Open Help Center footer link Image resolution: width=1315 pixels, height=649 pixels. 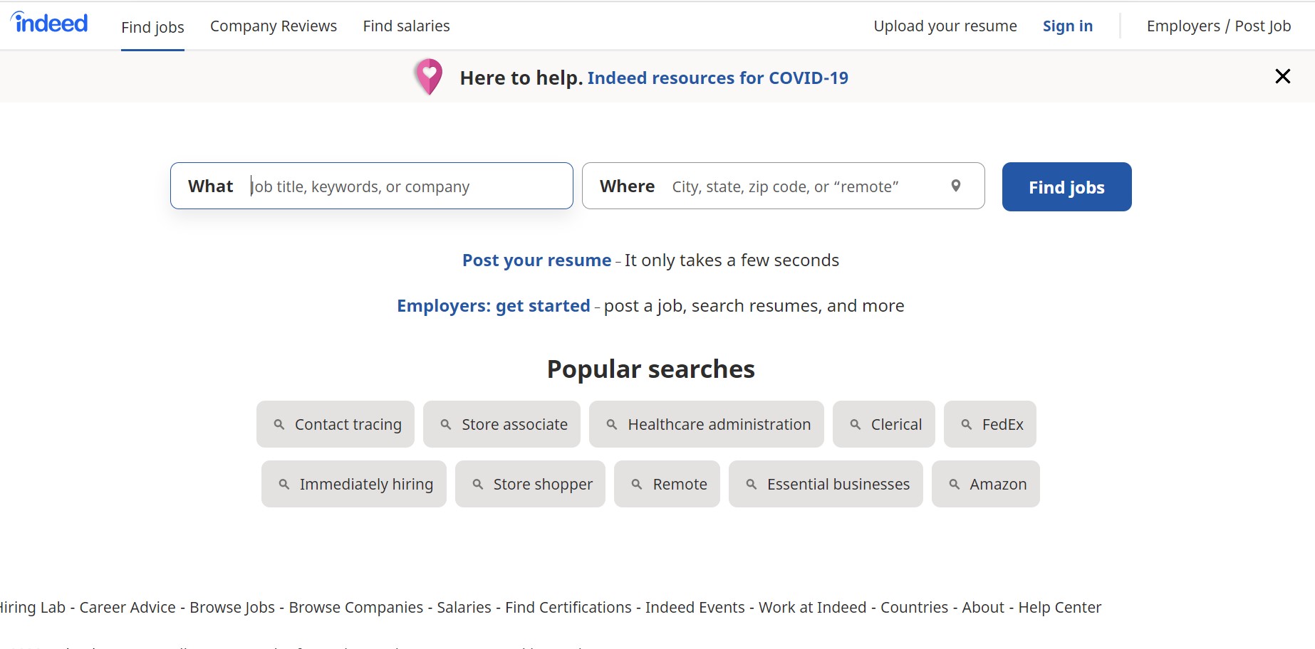[x=1060, y=608]
